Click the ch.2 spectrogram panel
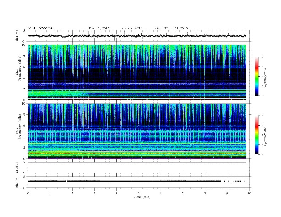Image resolution: width=281 pixels, height=217 pixels. click(x=137, y=131)
